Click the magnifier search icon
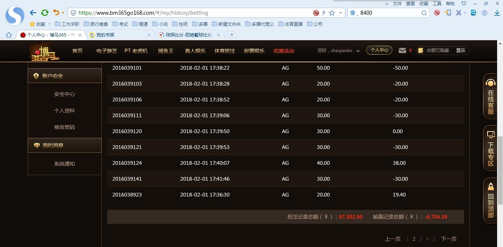The width and height of the screenshot is (503, 247). click(424, 13)
